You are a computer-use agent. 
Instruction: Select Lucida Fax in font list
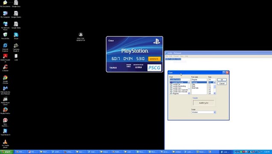tap(177, 84)
